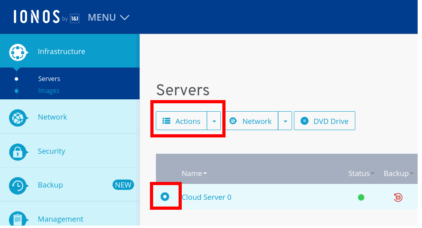422x228 pixels.
Task: Click the Management clipboard icon
Action: (18, 219)
